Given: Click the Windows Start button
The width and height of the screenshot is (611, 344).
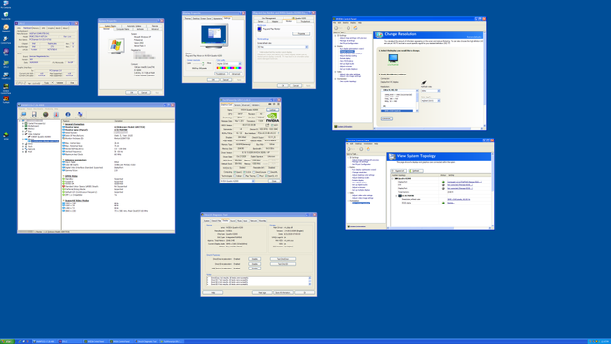Looking at the screenshot, I should point(7,342).
